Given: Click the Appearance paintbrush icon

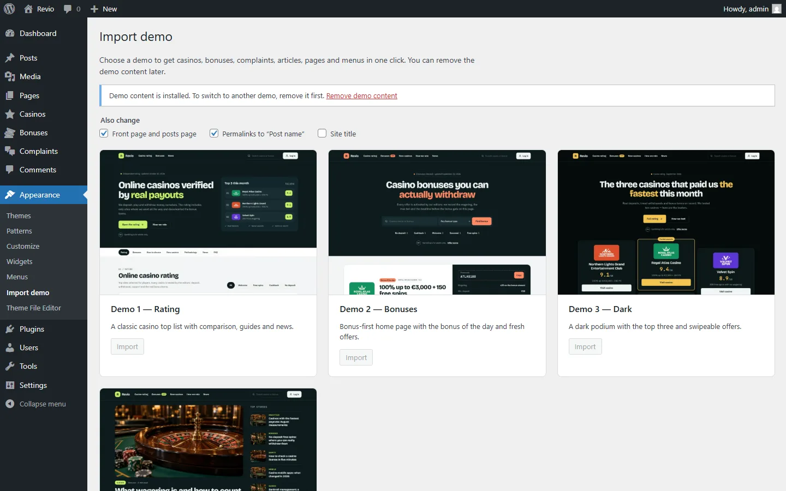Looking at the screenshot, I should point(10,195).
